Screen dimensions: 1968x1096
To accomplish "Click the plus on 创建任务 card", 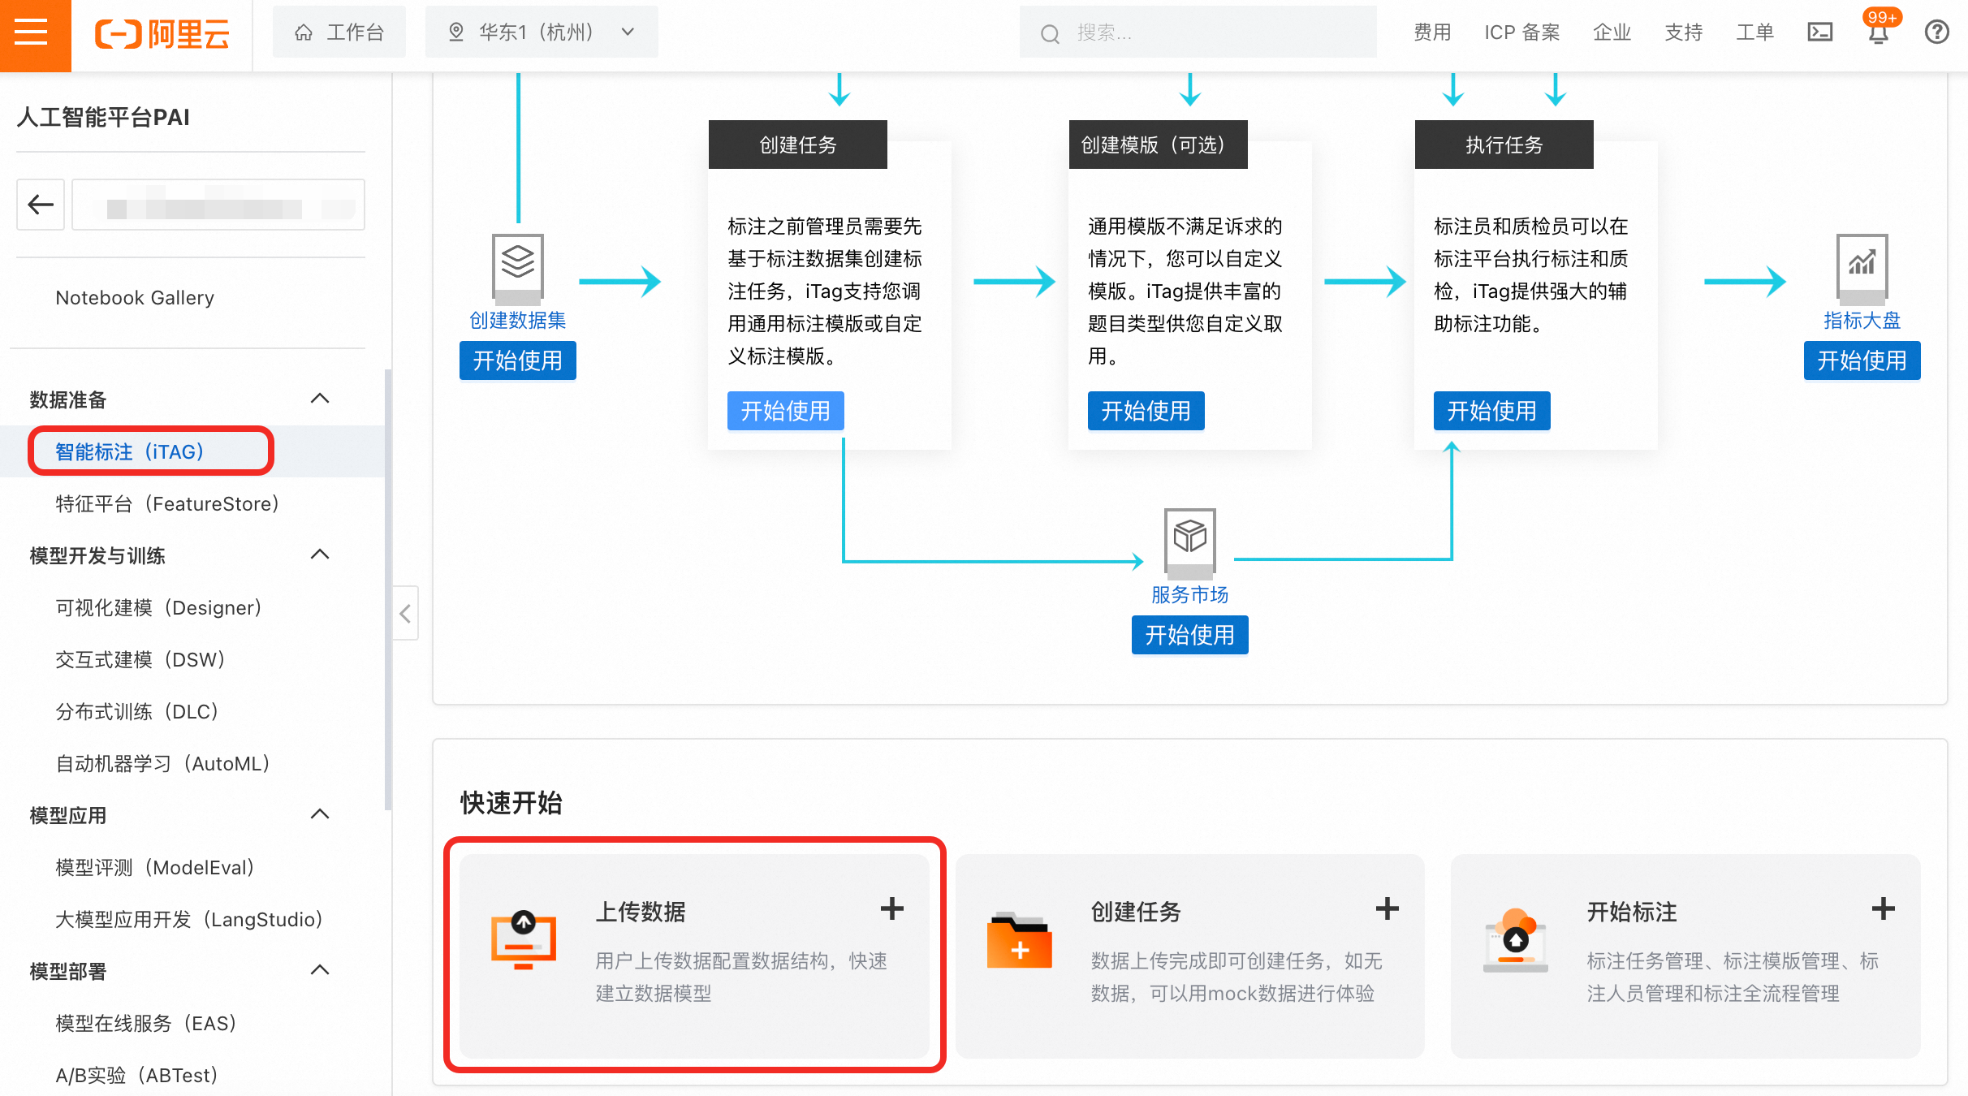I will pos(1388,908).
